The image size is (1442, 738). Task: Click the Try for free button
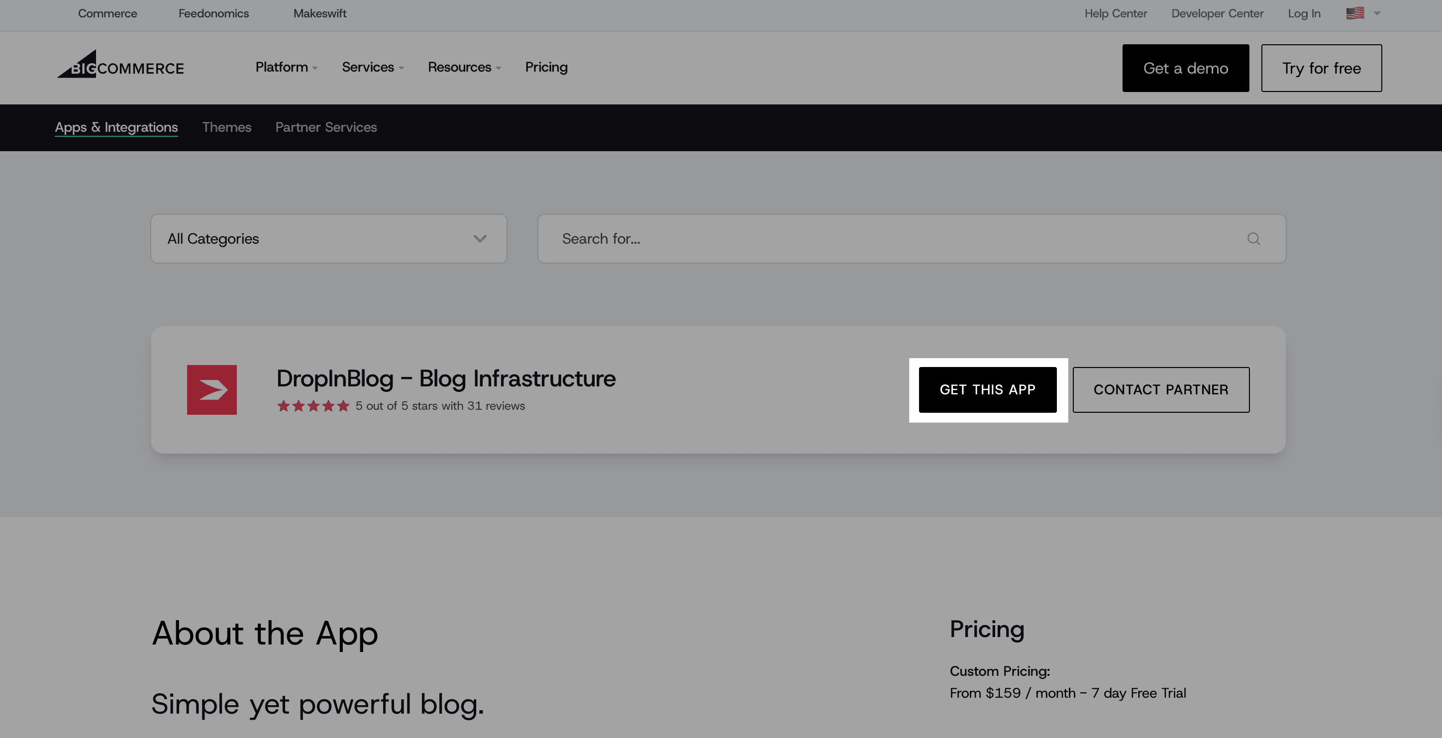click(1321, 68)
